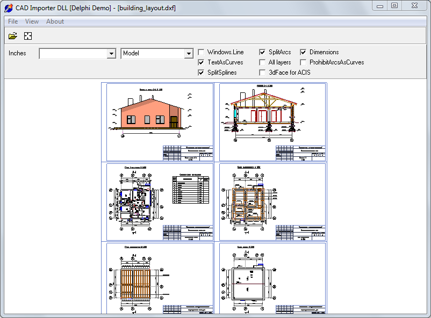Select the house facade elevation sheet
431x318 pixels.
click(x=160, y=122)
